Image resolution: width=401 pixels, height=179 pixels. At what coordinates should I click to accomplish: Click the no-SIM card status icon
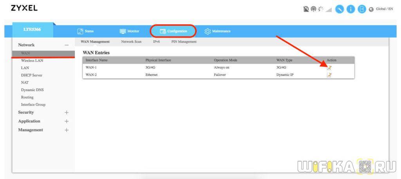306,9
